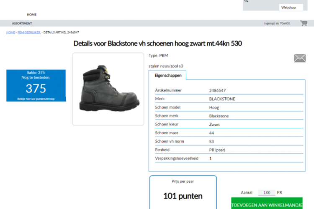Click the Aantal quantity input field
Screen dimensions: 314x209
[267, 193]
